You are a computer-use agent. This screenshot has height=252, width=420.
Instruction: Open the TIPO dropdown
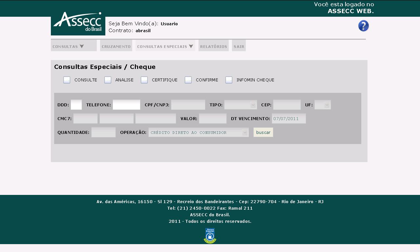241,105
